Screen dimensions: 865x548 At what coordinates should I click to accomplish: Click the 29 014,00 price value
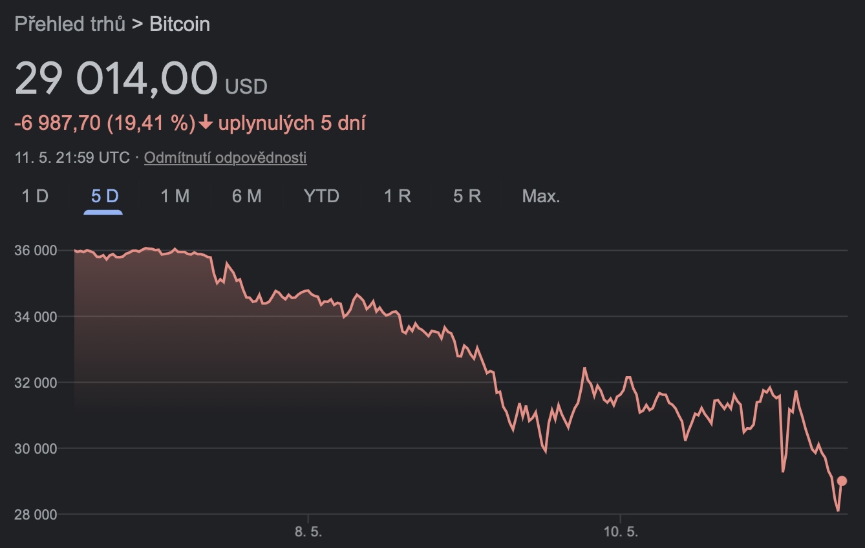point(116,79)
